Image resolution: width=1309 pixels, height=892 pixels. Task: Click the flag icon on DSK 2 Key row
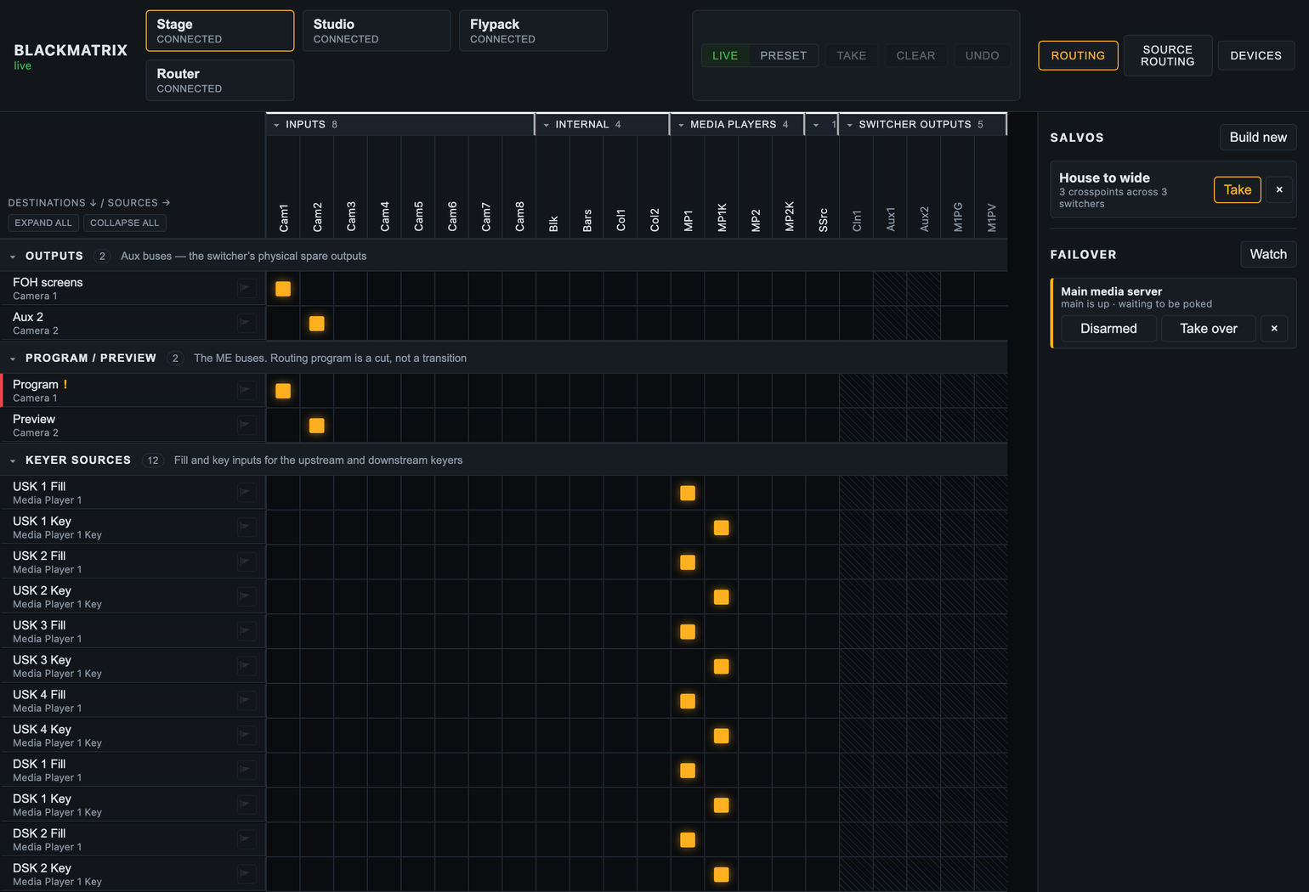coord(246,874)
